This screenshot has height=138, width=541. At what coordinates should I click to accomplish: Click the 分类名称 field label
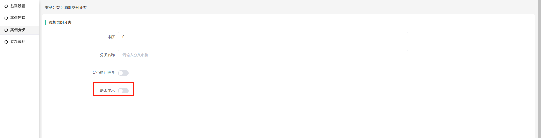coord(107,55)
